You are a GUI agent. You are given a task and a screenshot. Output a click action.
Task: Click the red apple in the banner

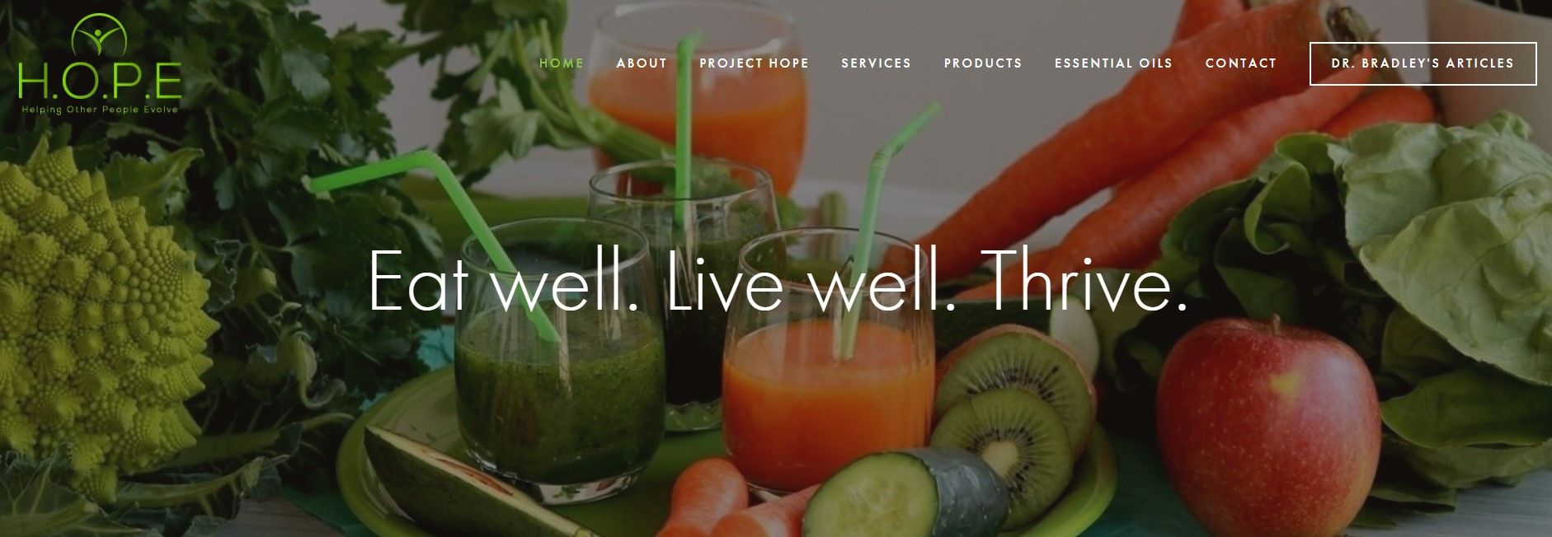pyautogui.click(x=1267, y=426)
